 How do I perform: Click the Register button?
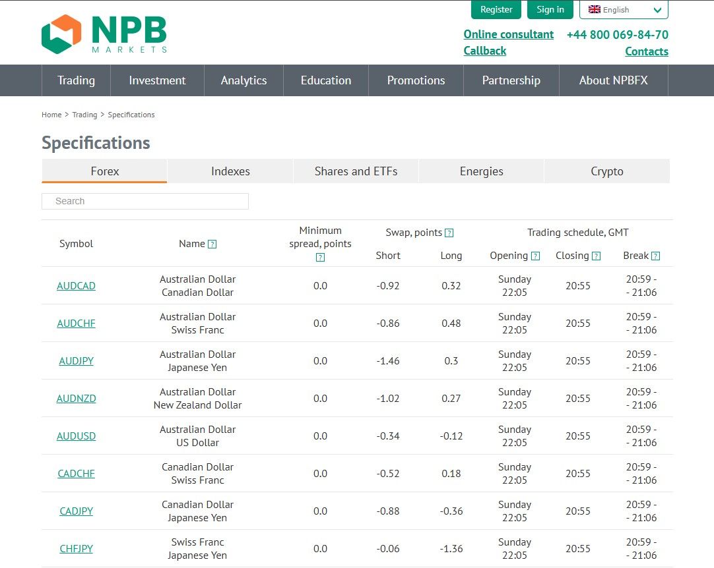point(496,9)
